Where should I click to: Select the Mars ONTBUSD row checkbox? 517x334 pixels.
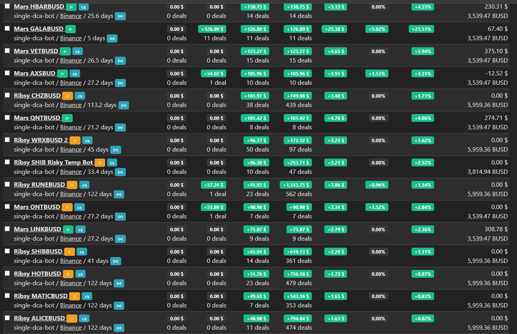[x=7, y=206]
